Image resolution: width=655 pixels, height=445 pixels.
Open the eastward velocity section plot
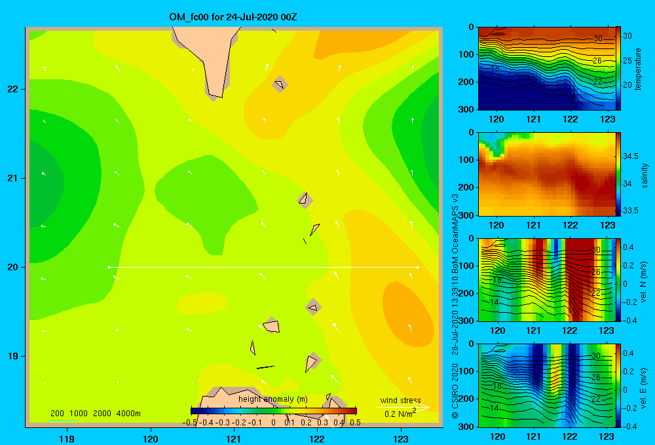pos(547,385)
